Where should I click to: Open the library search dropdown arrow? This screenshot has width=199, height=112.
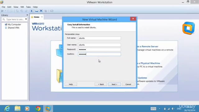click(26, 19)
